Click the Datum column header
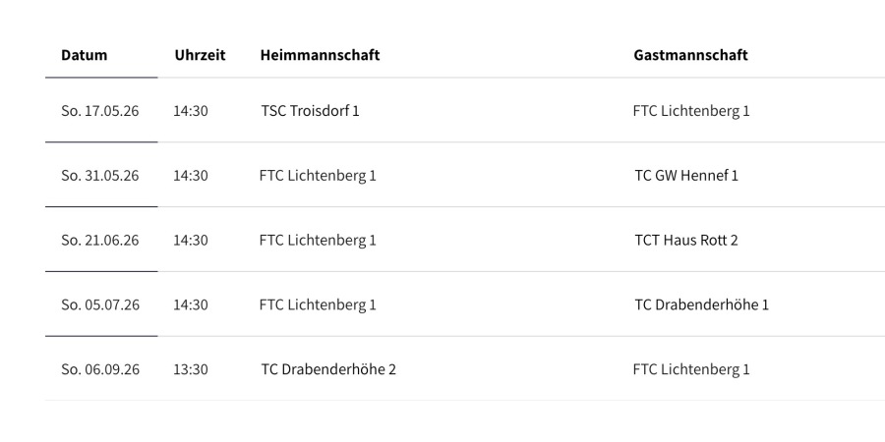Image resolution: width=885 pixels, height=442 pixels. tap(85, 55)
